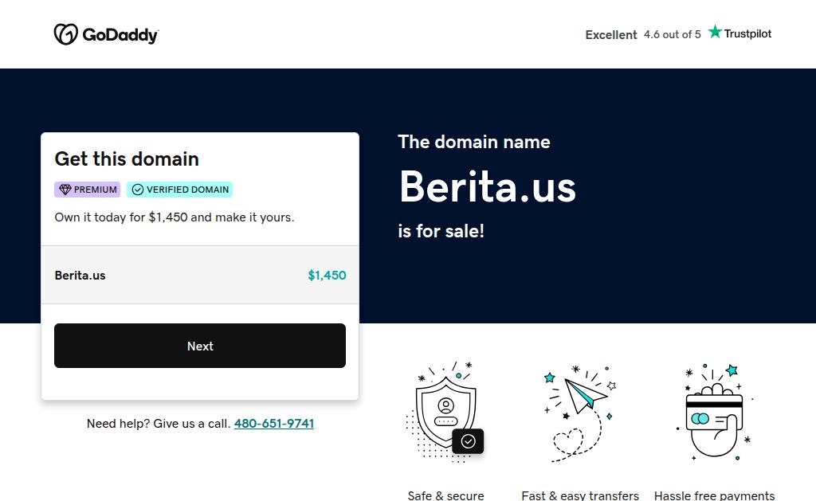Click the paper airplane transfers illustration

pyautogui.click(x=580, y=410)
